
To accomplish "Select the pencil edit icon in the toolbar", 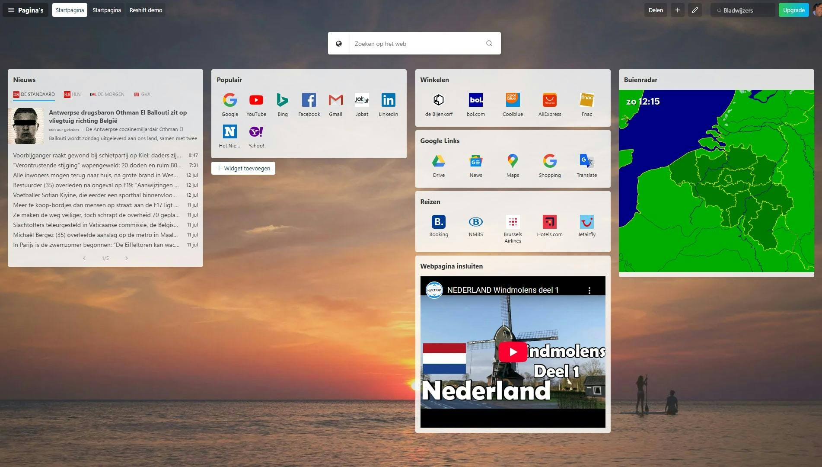I will click(695, 10).
